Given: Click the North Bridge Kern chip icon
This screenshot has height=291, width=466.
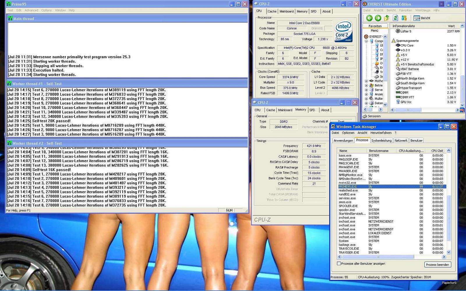Looking at the screenshot, I should [398, 78].
